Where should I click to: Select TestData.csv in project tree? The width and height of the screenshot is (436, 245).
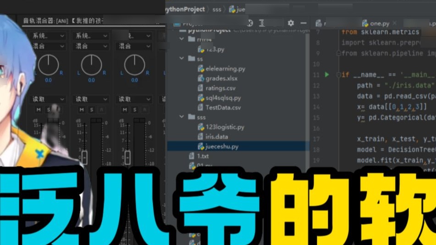pyautogui.click(x=223, y=107)
